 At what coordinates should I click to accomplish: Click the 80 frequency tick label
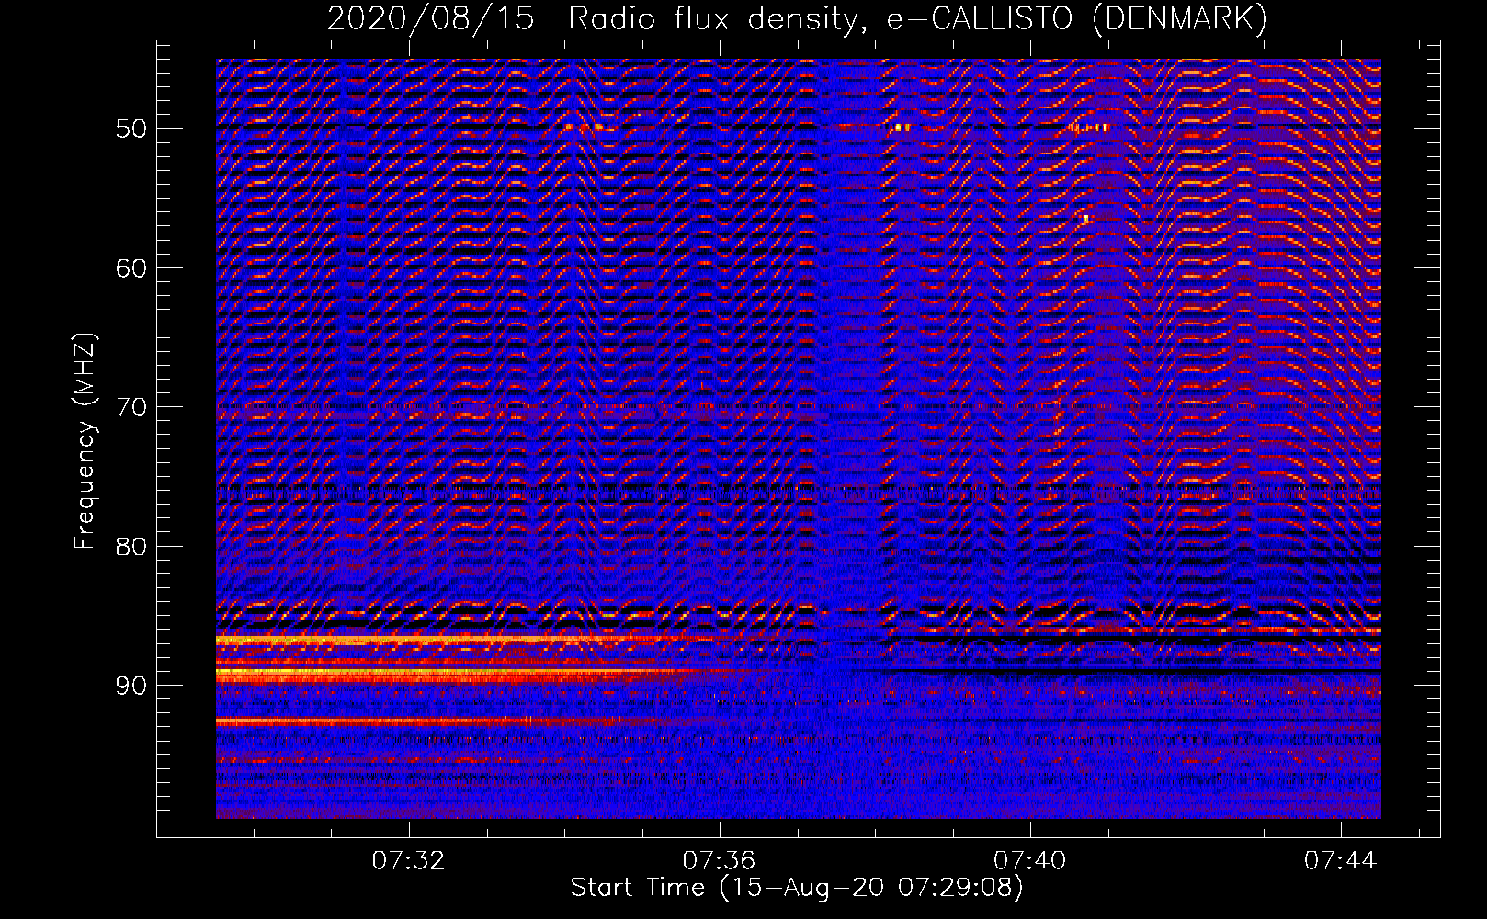pos(131,546)
